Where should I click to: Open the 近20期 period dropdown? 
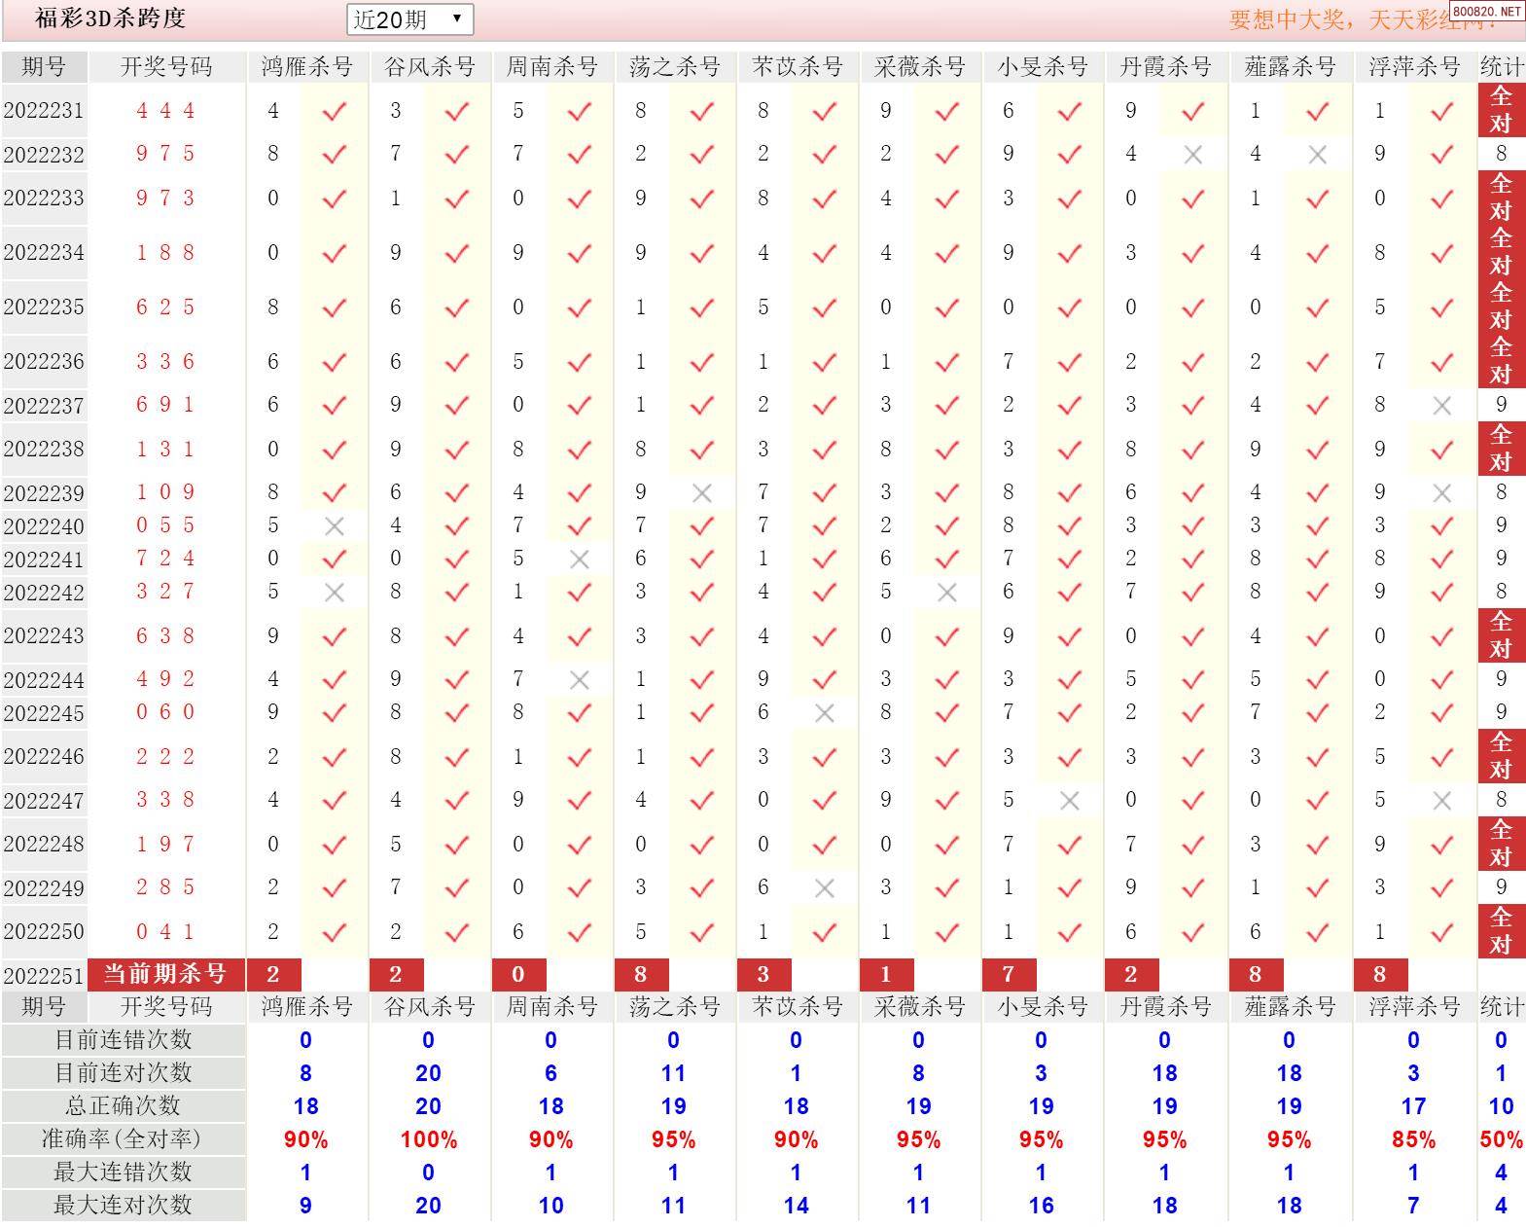click(x=409, y=19)
